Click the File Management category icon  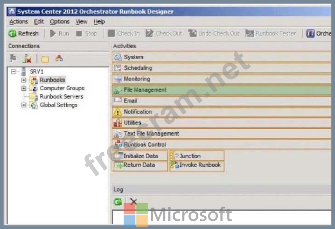117,90
